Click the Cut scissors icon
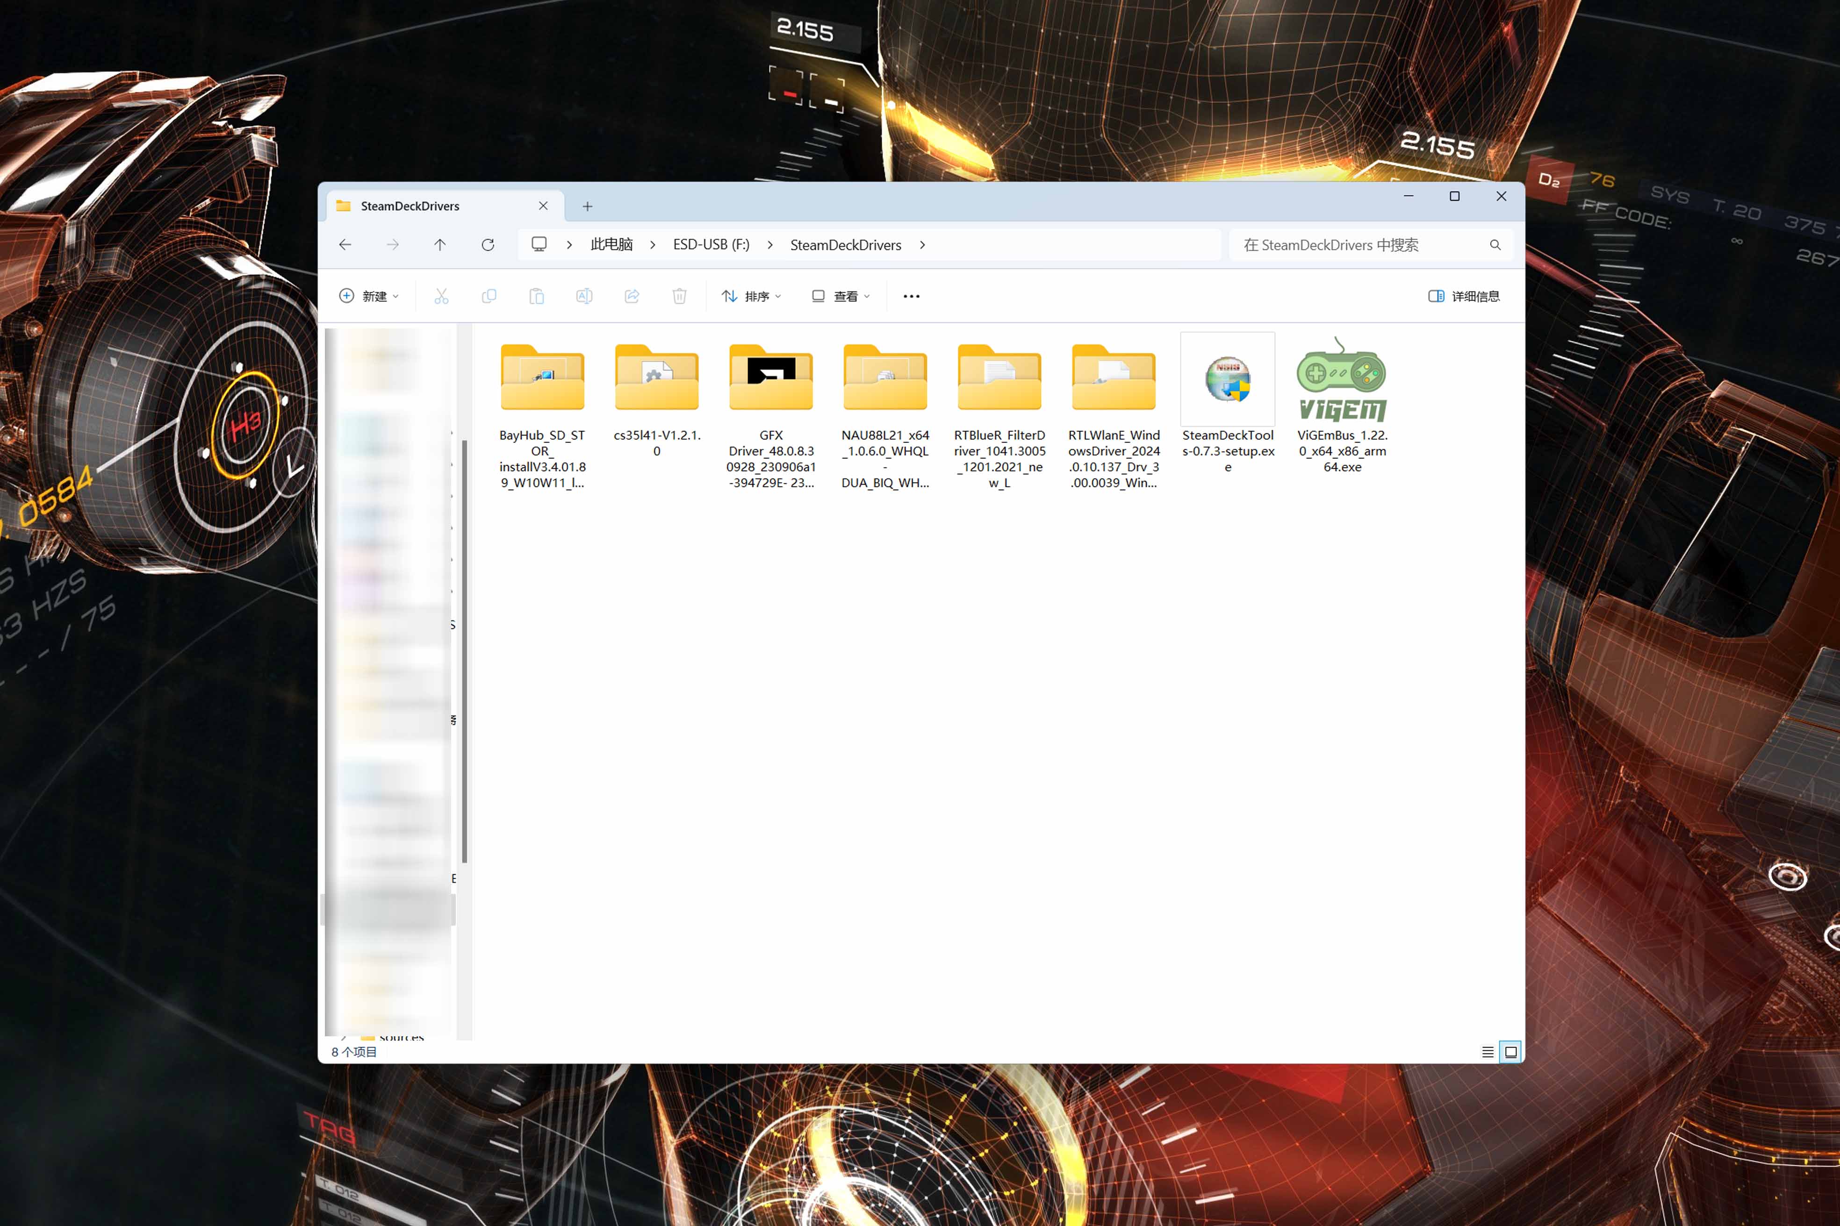Viewport: 1840px width, 1226px height. 441,296
